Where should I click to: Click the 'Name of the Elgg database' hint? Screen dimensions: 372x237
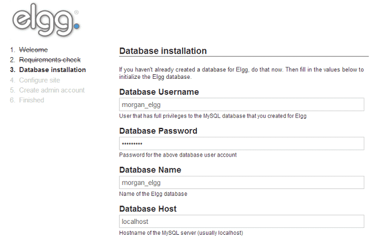click(x=153, y=194)
